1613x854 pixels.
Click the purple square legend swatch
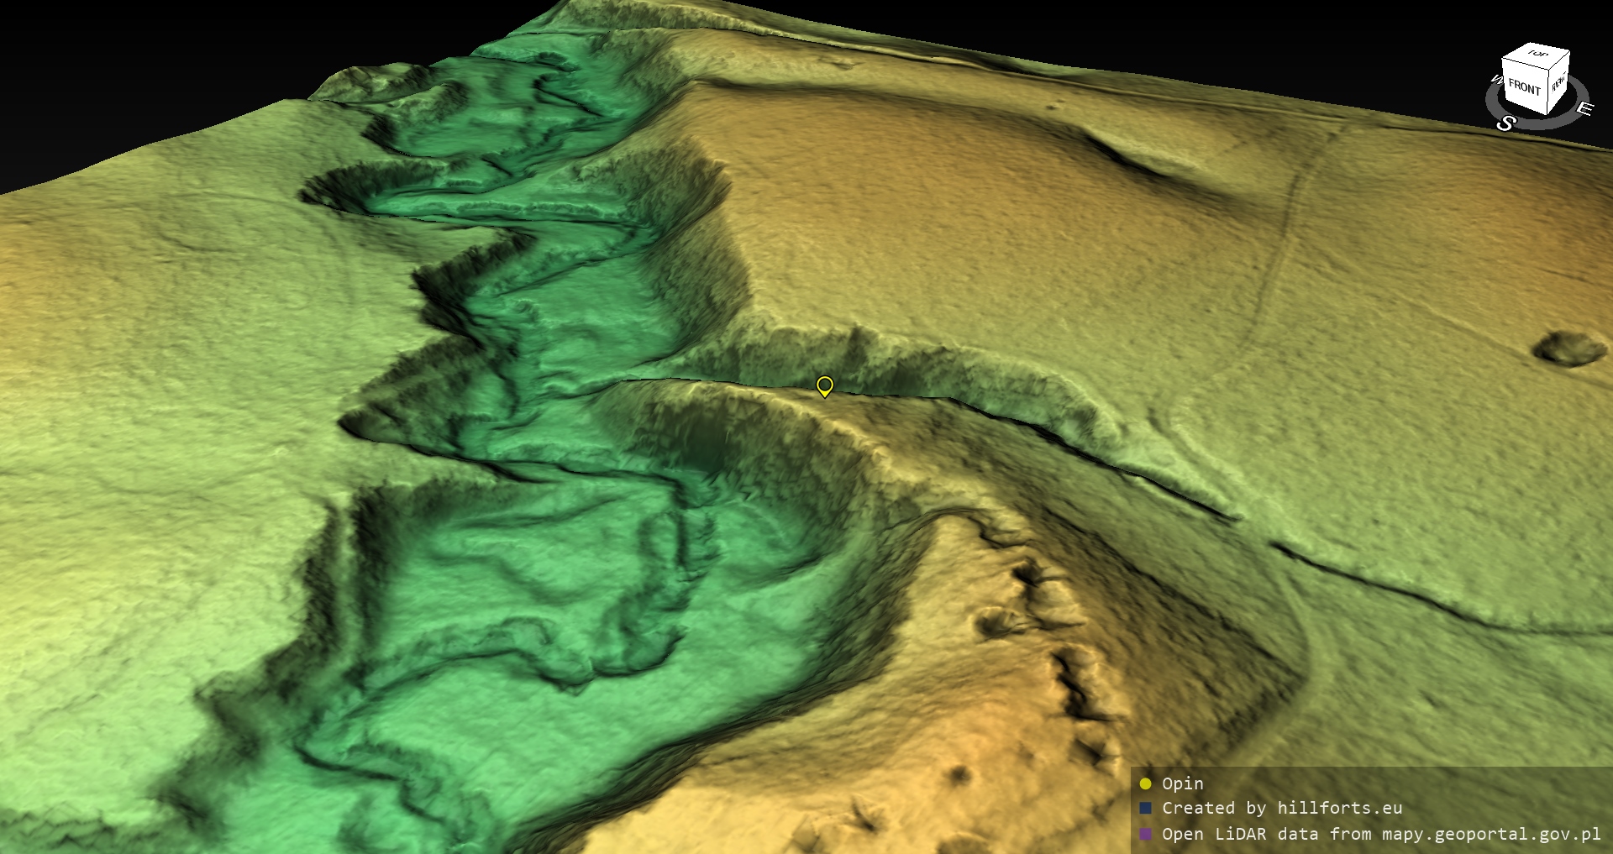coord(1145,834)
